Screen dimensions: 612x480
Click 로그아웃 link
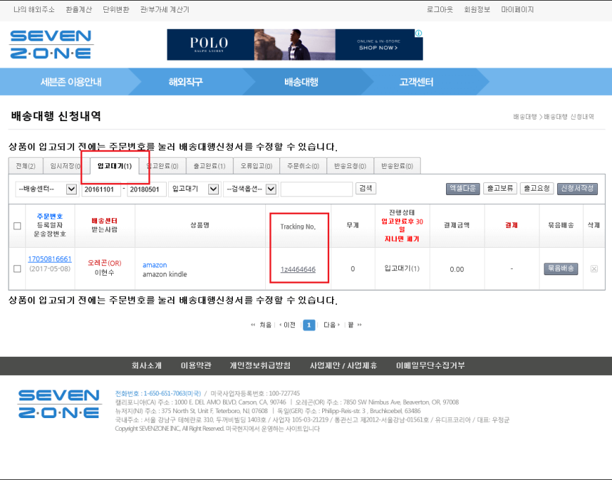[x=440, y=9]
